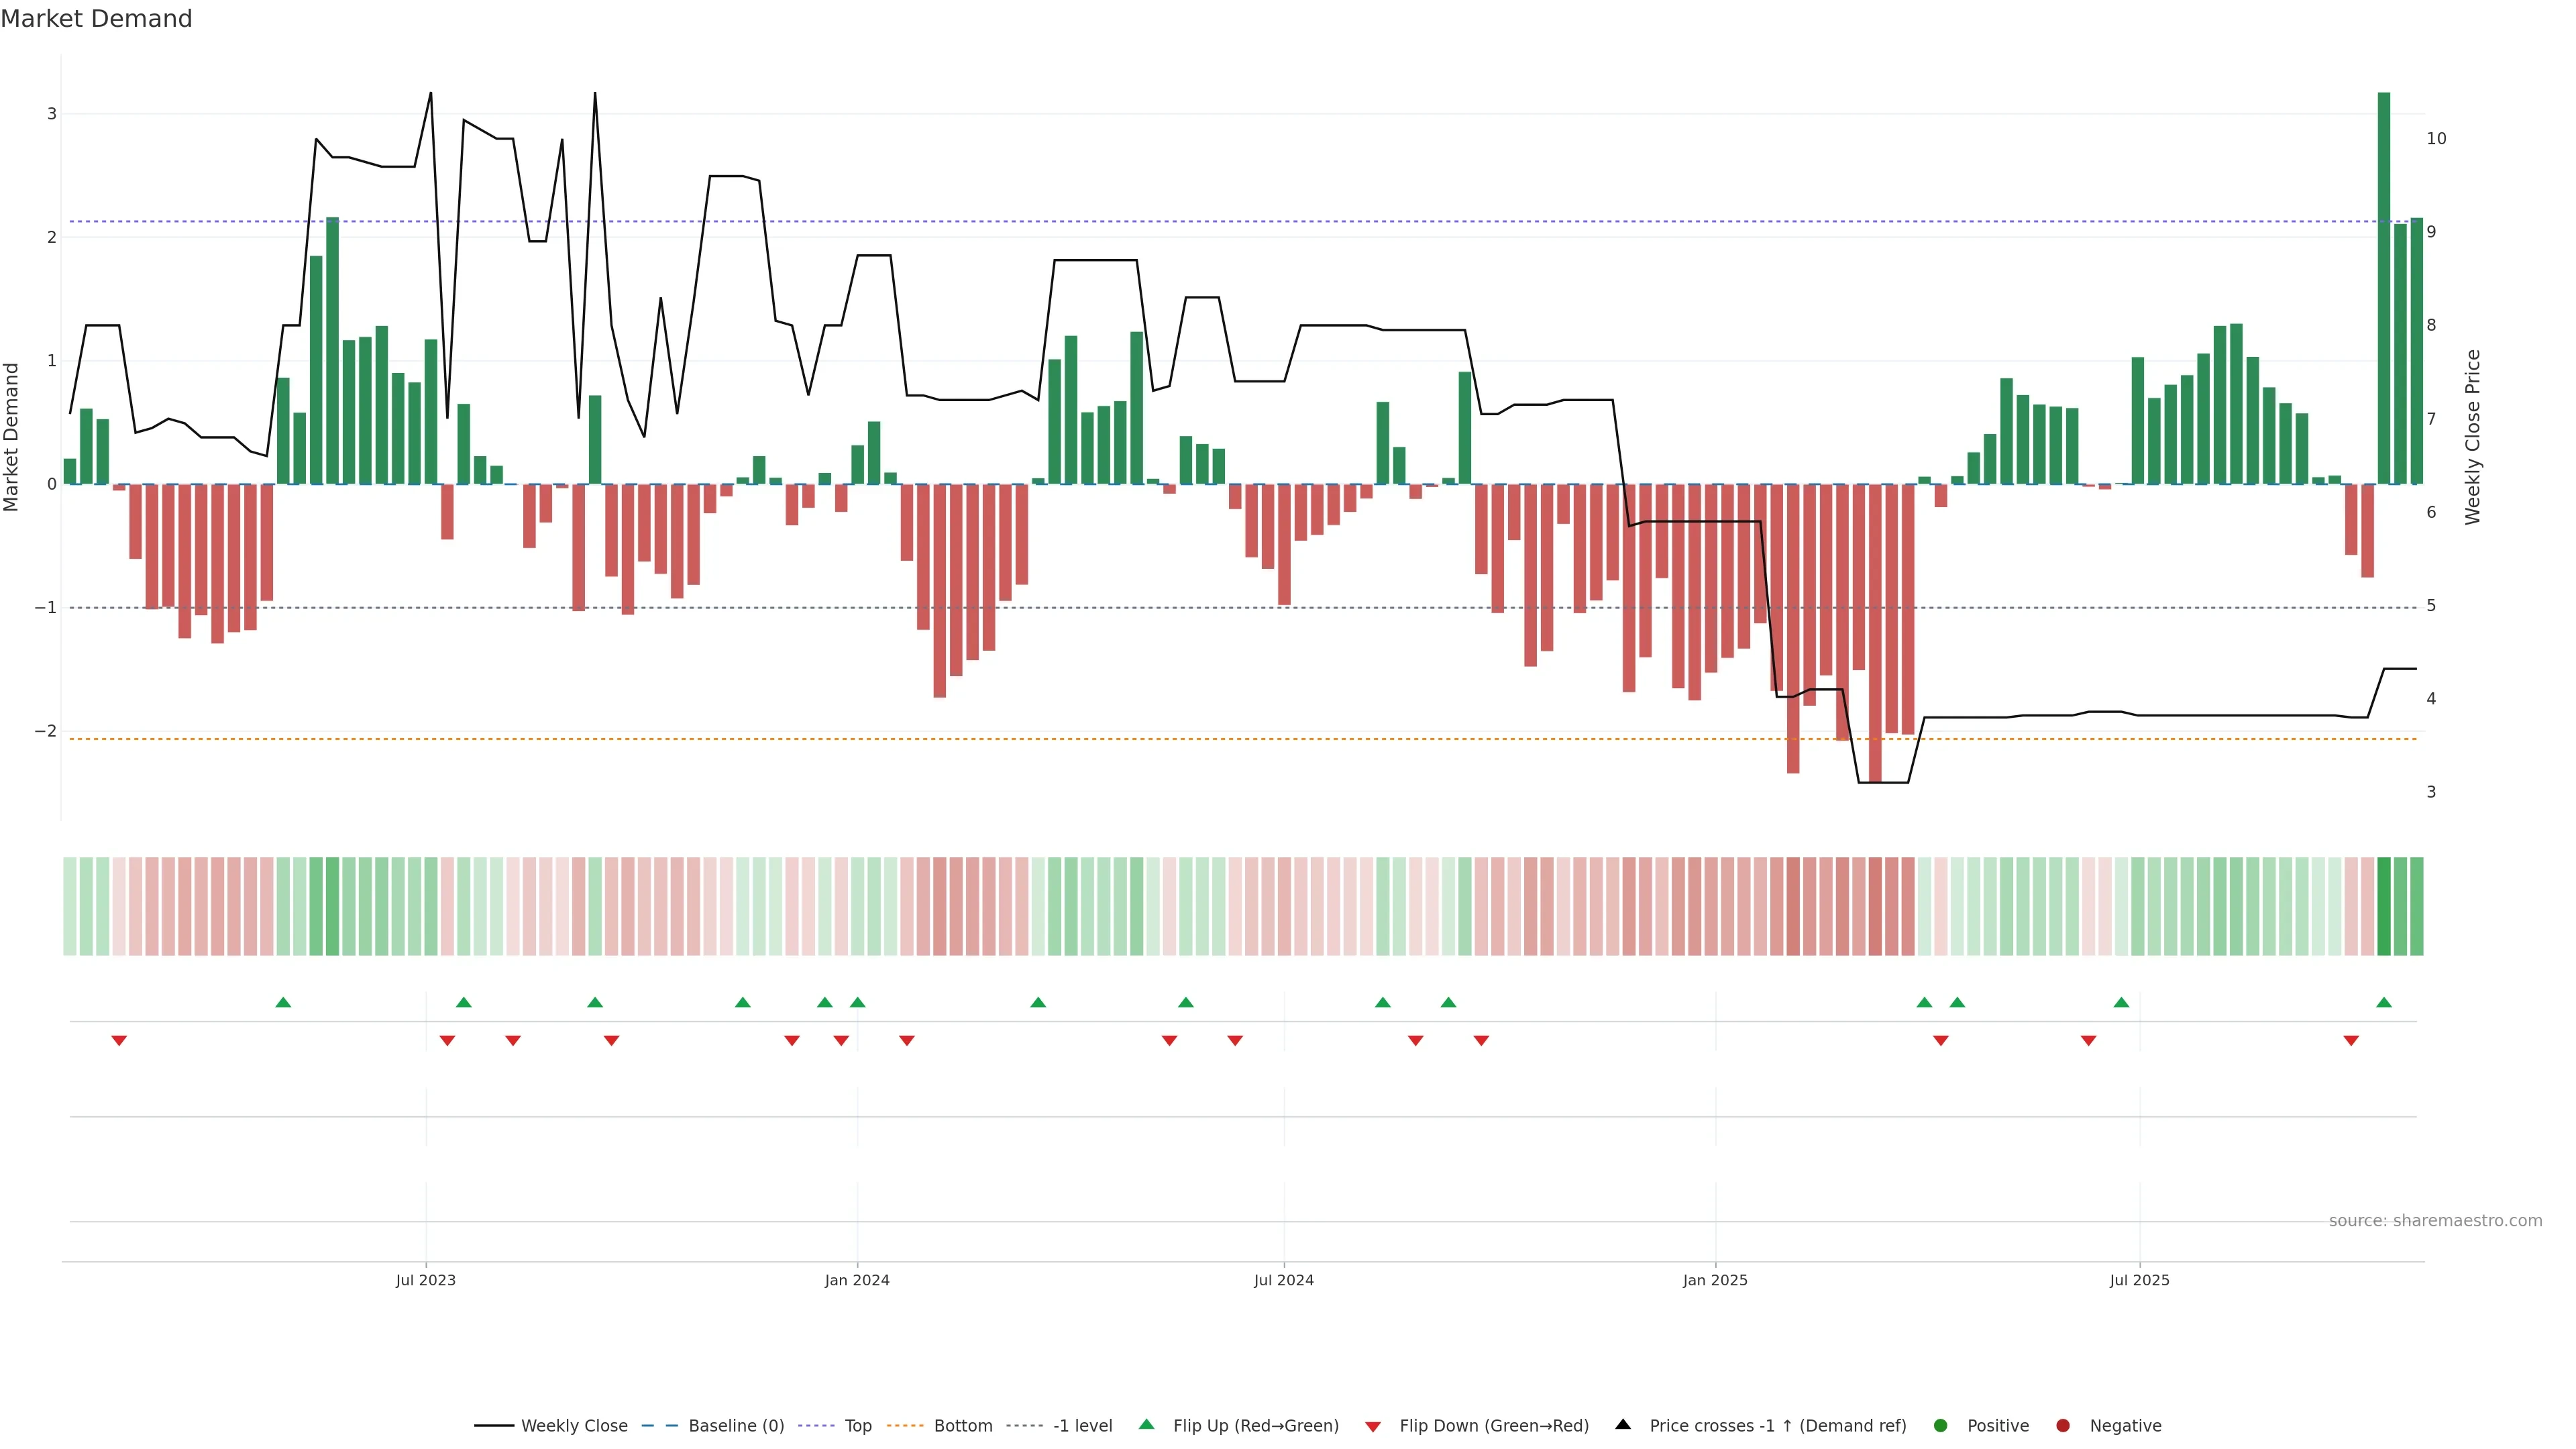Viewport: 2576px width, 1449px height.
Task: Click the Market Demand chart title
Action: pos(96,19)
